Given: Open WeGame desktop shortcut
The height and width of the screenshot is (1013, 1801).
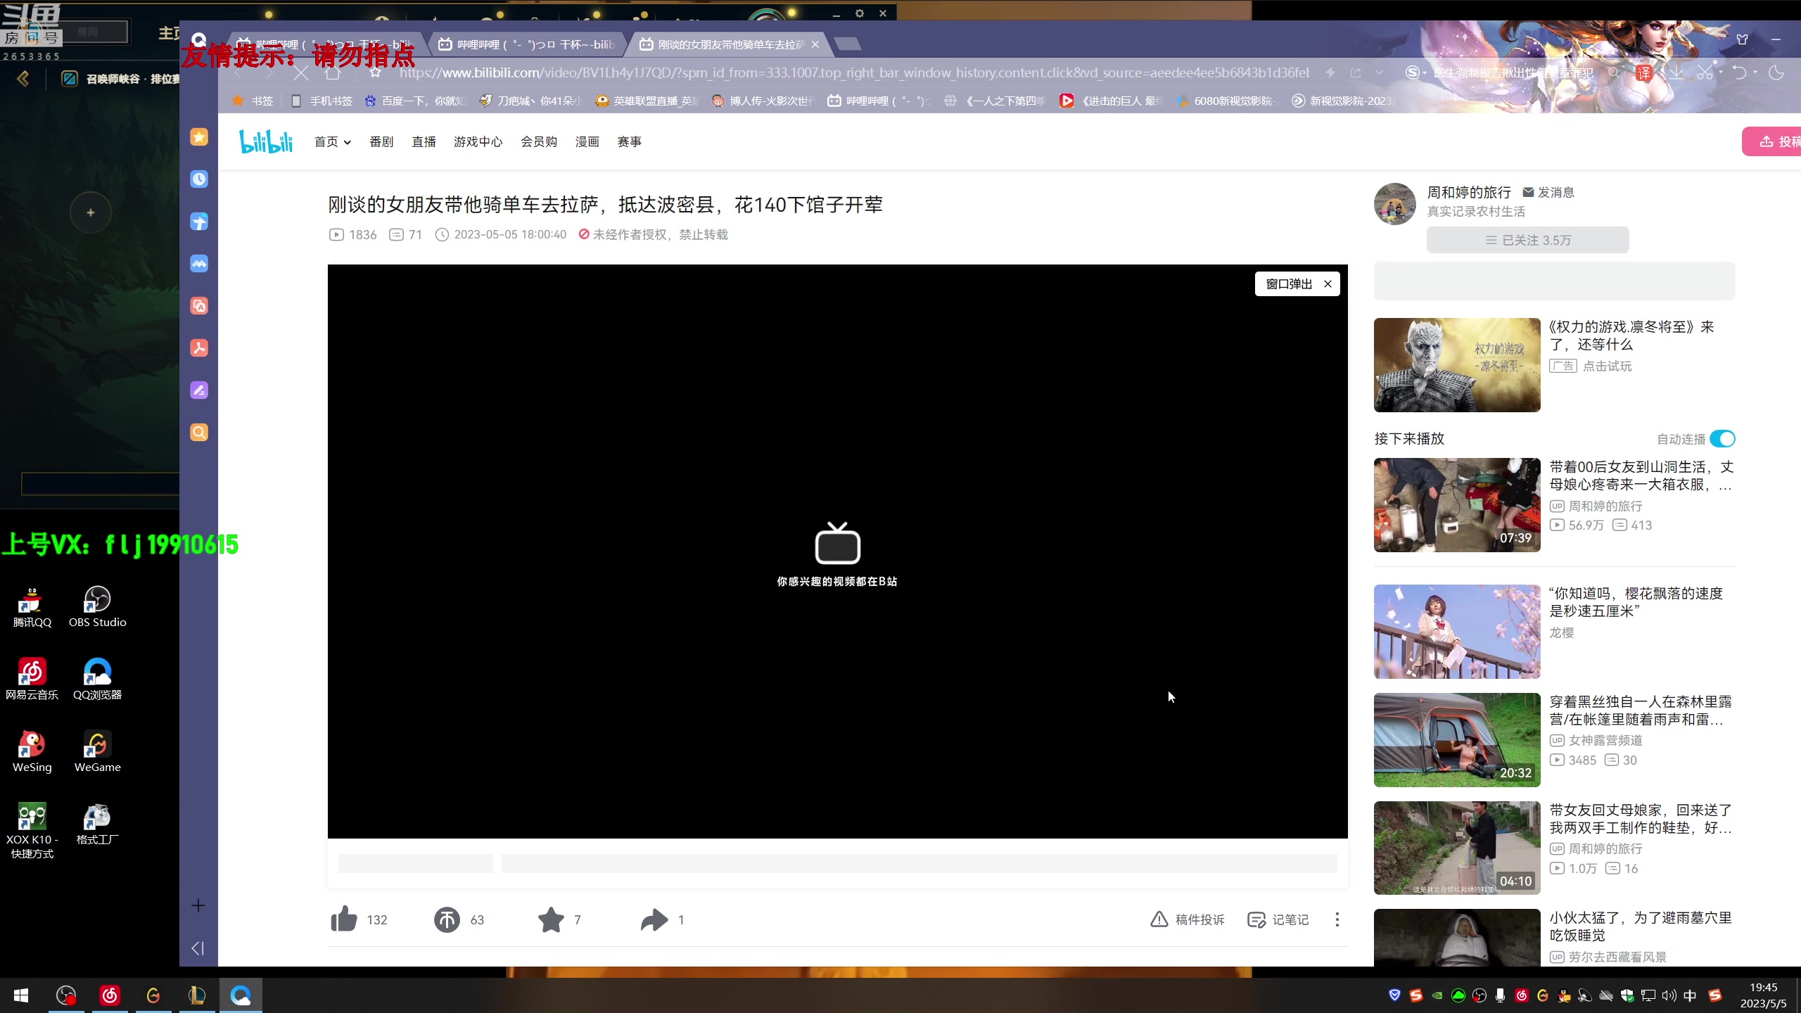Looking at the screenshot, I should pos(98,751).
